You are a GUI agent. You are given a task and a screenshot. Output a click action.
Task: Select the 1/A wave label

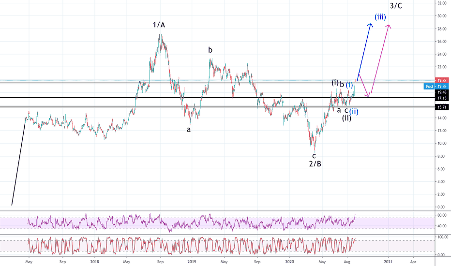(159, 25)
